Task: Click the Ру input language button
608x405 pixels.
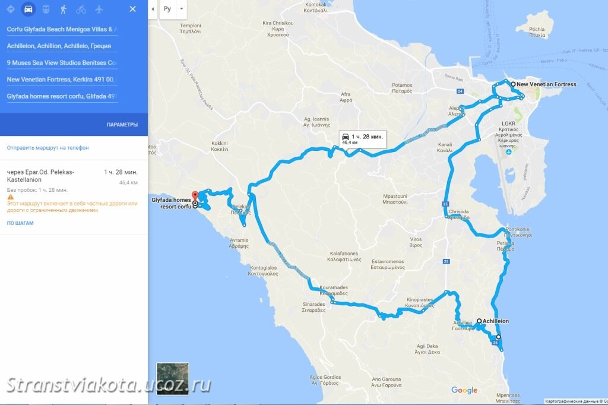Action: [167, 9]
